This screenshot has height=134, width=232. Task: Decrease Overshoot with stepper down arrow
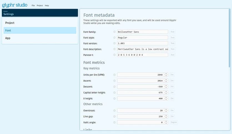click(x=166, y=111)
